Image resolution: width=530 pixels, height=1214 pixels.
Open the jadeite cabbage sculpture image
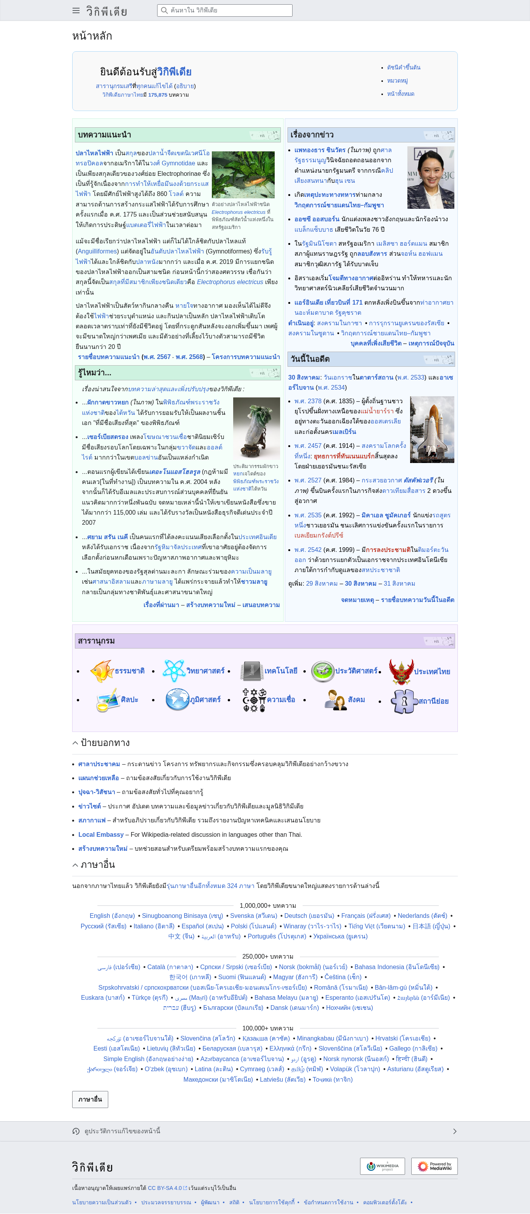(256, 428)
